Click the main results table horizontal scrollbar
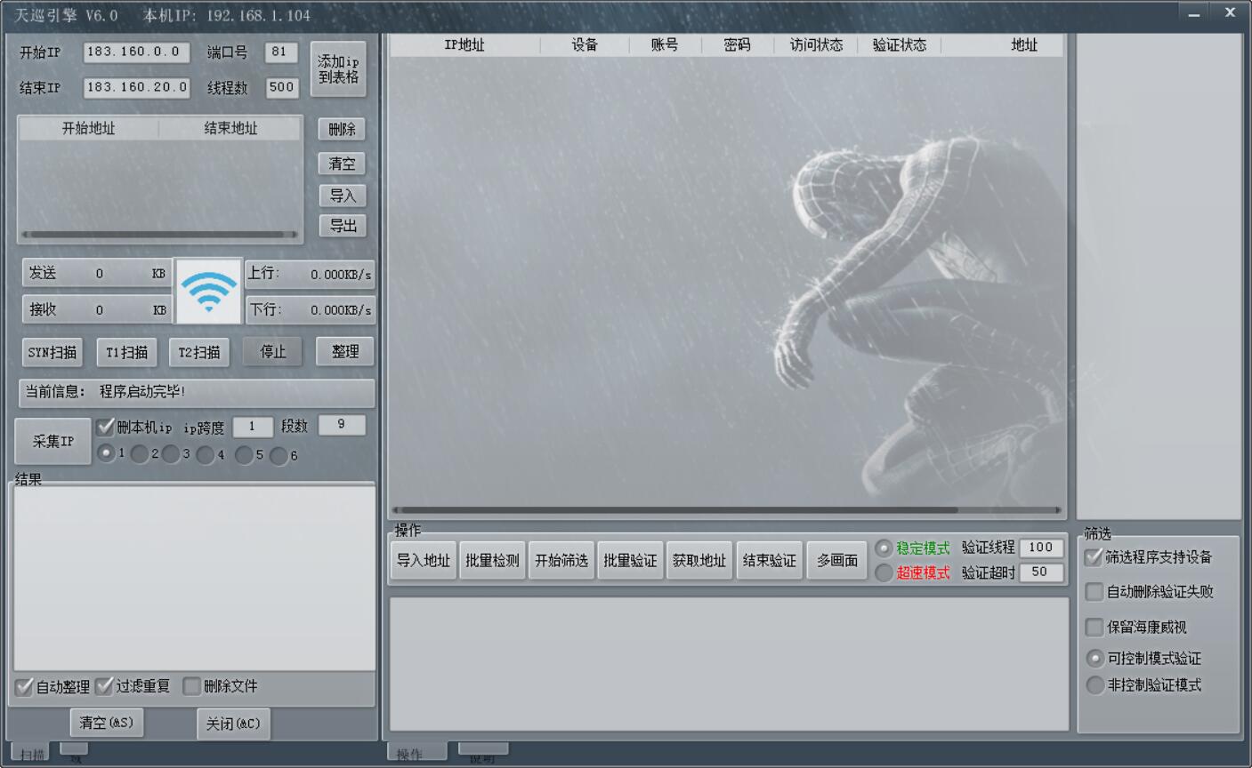Screen dimensions: 1252x768 (x=727, y=510)
